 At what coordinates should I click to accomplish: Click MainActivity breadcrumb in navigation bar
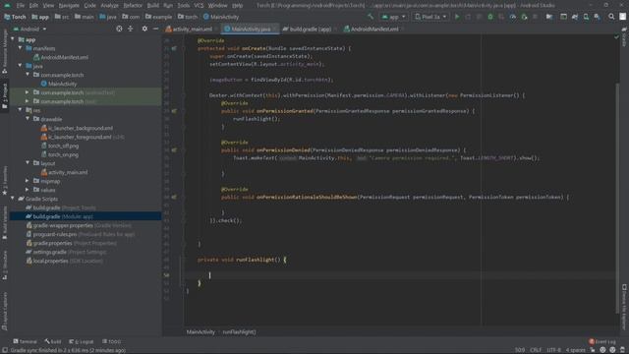(x=220, y=17)
